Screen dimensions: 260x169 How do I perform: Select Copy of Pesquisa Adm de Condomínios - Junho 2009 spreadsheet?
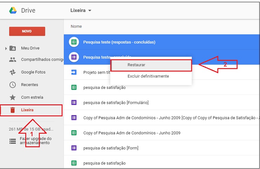[x=132, y=133]
